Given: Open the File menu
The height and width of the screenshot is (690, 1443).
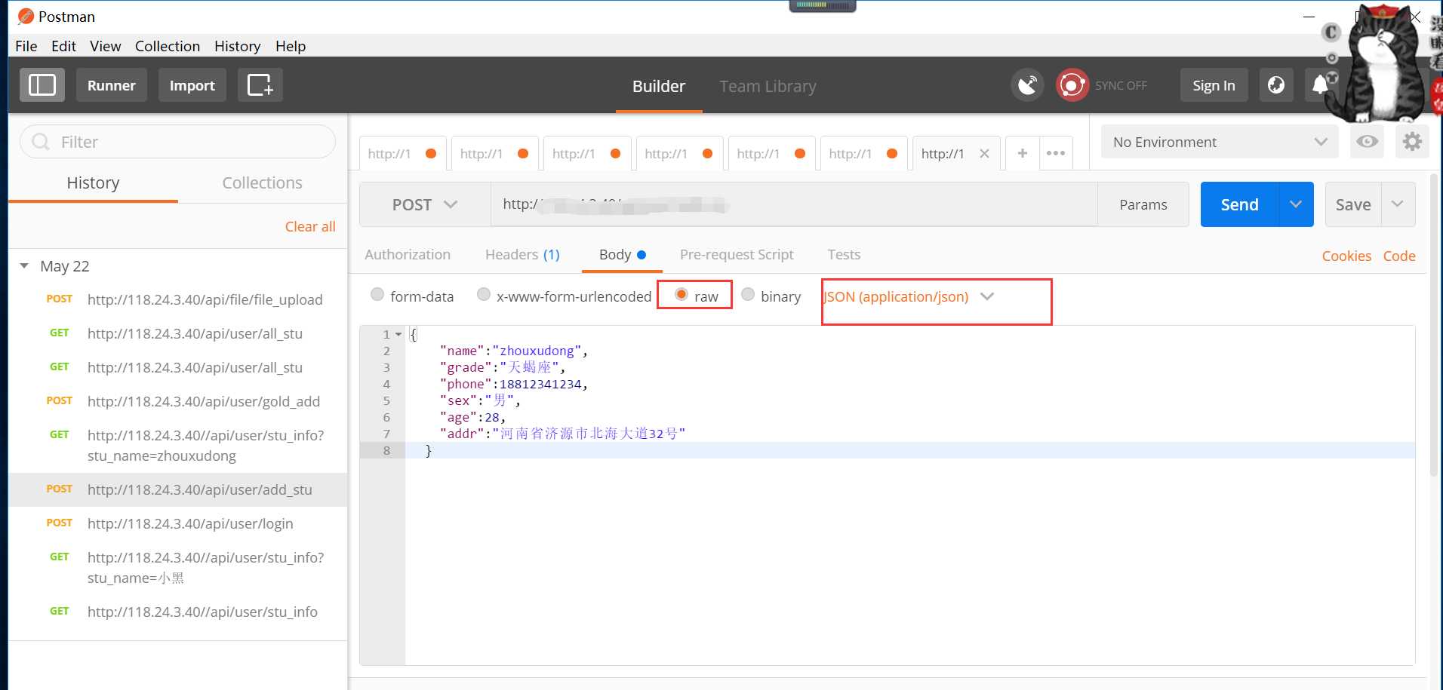Looking at the screenshot, I should (x=26, y=46).
